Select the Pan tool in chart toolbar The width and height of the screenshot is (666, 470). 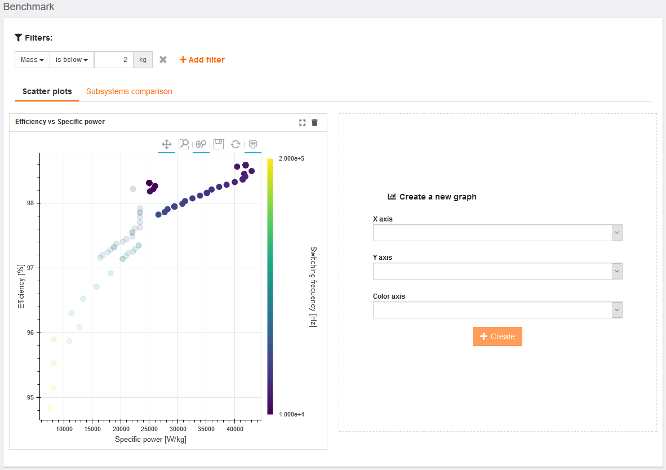pyautogui.click(x=167, y=144)
